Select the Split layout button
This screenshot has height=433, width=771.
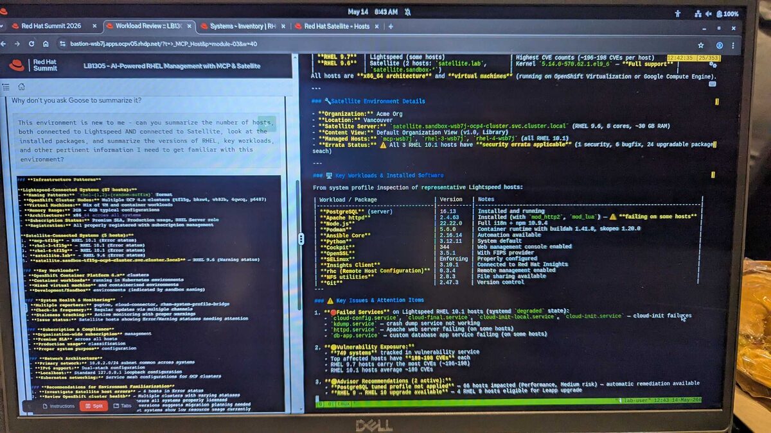coord(93,405)
